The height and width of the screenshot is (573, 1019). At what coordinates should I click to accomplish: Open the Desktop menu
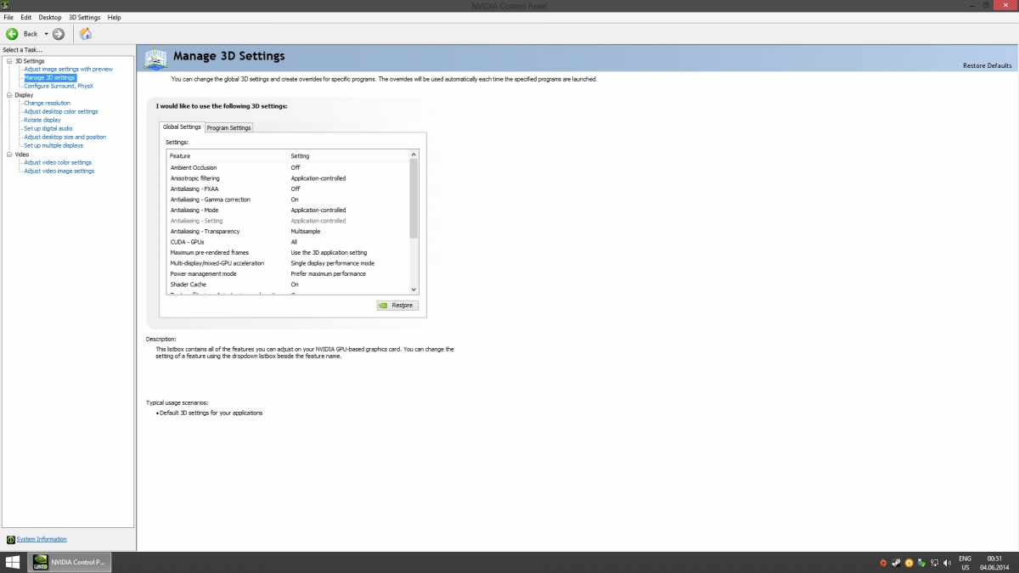coord(50,17)
